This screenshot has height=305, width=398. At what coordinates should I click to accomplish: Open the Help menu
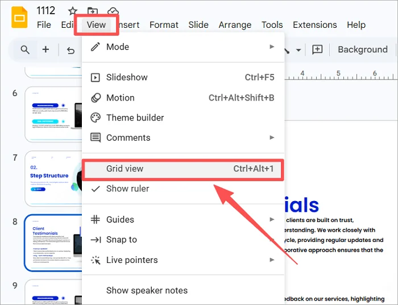(x=356, y=25)
